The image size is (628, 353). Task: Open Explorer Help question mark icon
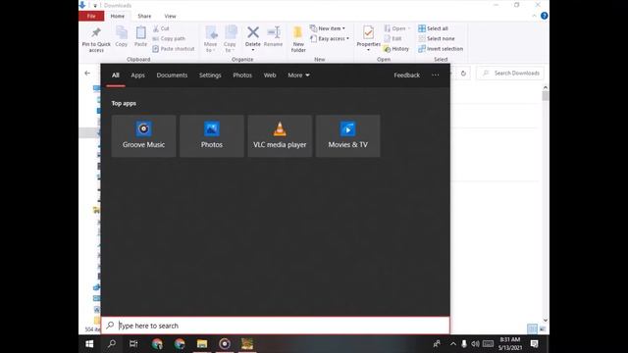click(544, 16)
